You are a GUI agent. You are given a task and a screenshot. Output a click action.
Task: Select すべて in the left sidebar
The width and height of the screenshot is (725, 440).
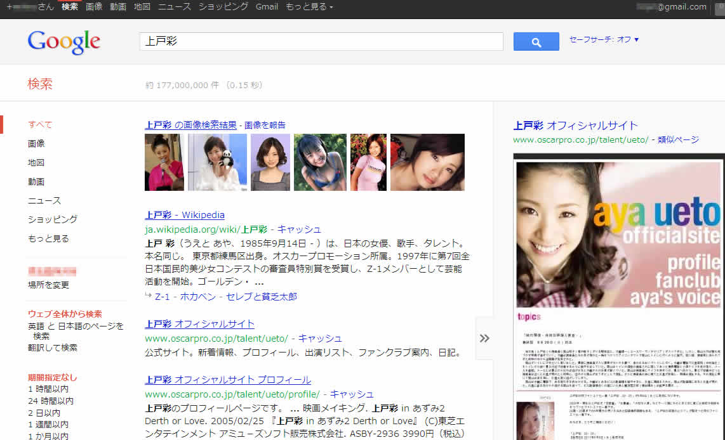pyautogui.click(x=40, y=125)
